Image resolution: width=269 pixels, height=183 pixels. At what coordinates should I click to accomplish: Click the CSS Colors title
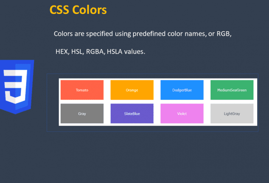[x=78, y=10]
